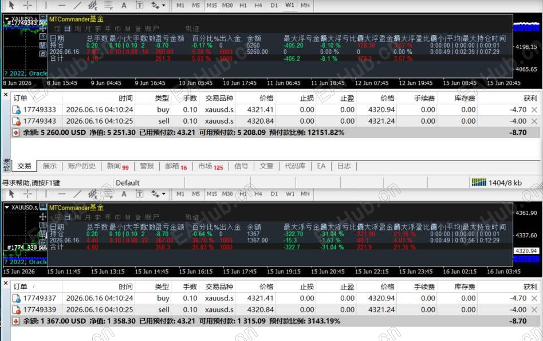Switch lower chart to M30 timeframe
This screenshot has height=341, width=543.
click(x=227, y=194)
